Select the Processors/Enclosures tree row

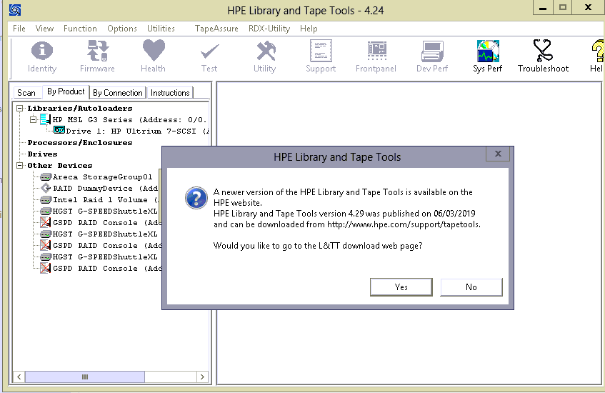(80, 142)
